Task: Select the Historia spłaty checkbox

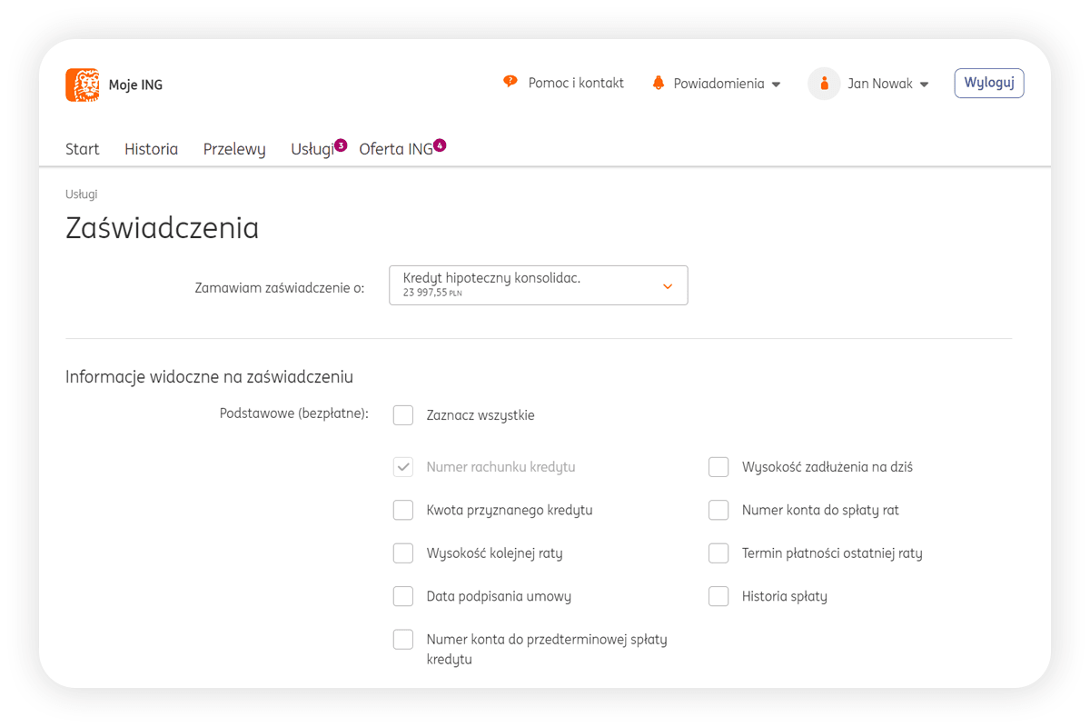Action: click(718, 596)
